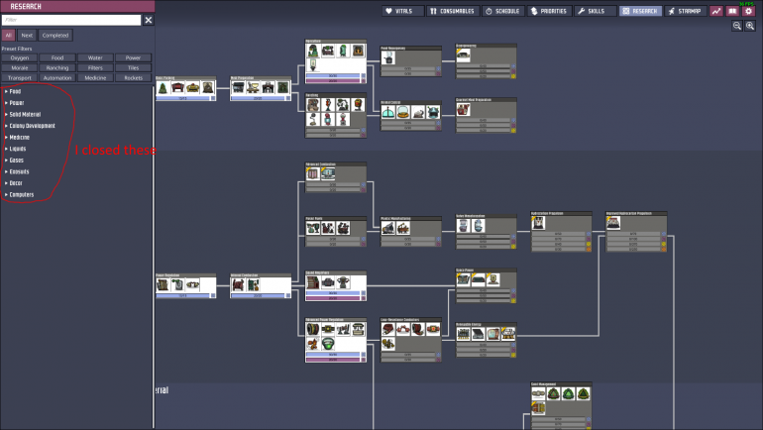Toggle the Water preset filter
Screen dimensions: 763x430
(95, 57)
